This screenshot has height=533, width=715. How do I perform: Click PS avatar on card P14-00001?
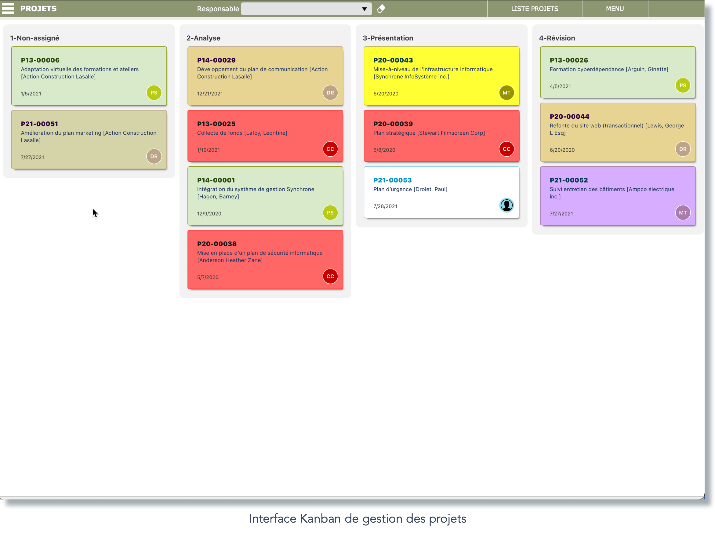point(330,212)
